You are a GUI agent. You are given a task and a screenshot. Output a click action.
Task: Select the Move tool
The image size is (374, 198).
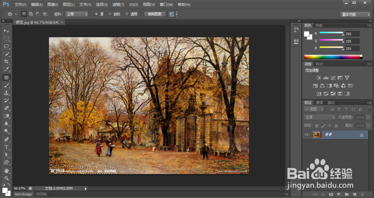[6, 31]
